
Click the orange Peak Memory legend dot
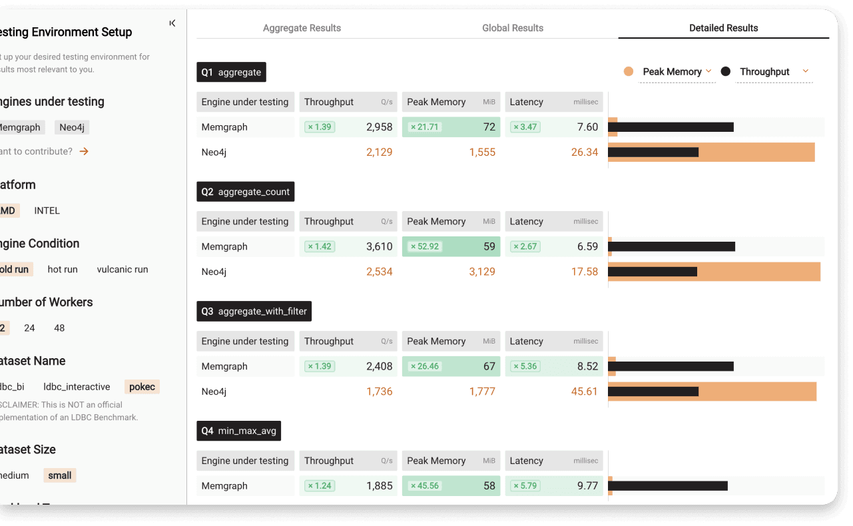[629, 72]
